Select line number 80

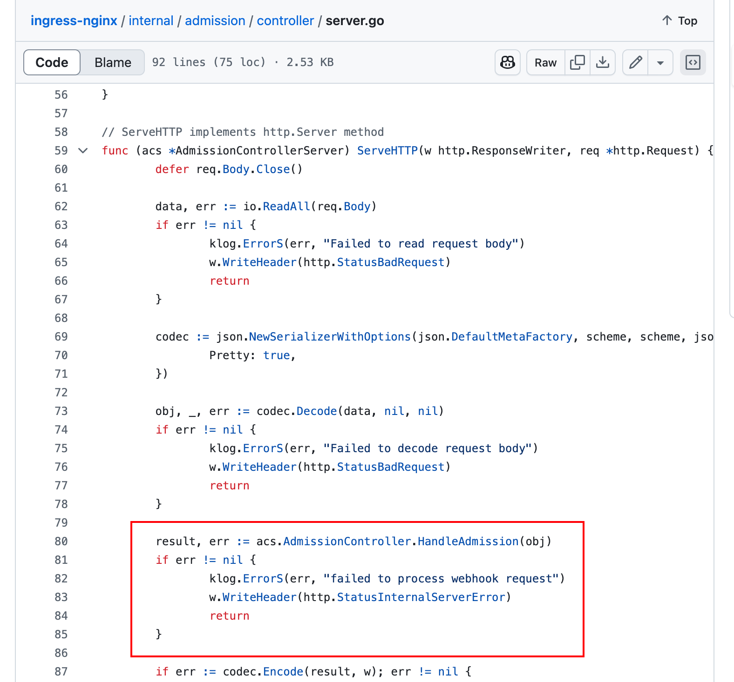61,542
